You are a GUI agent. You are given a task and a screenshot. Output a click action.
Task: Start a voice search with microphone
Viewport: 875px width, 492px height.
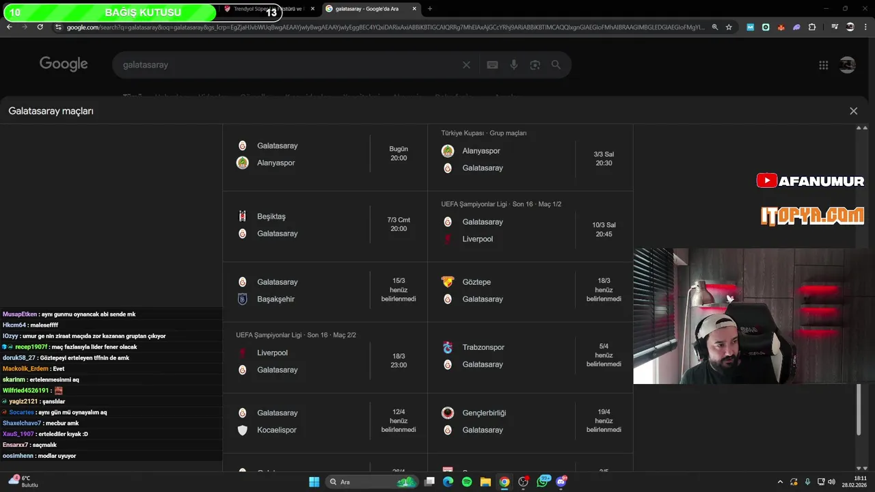tap(514, 65)
